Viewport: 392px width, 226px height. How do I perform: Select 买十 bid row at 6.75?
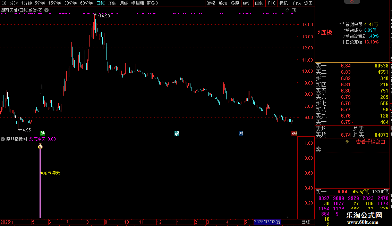[352, 122]
